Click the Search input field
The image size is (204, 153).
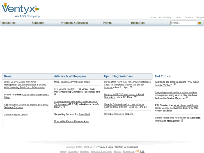[x=184, y=23]
